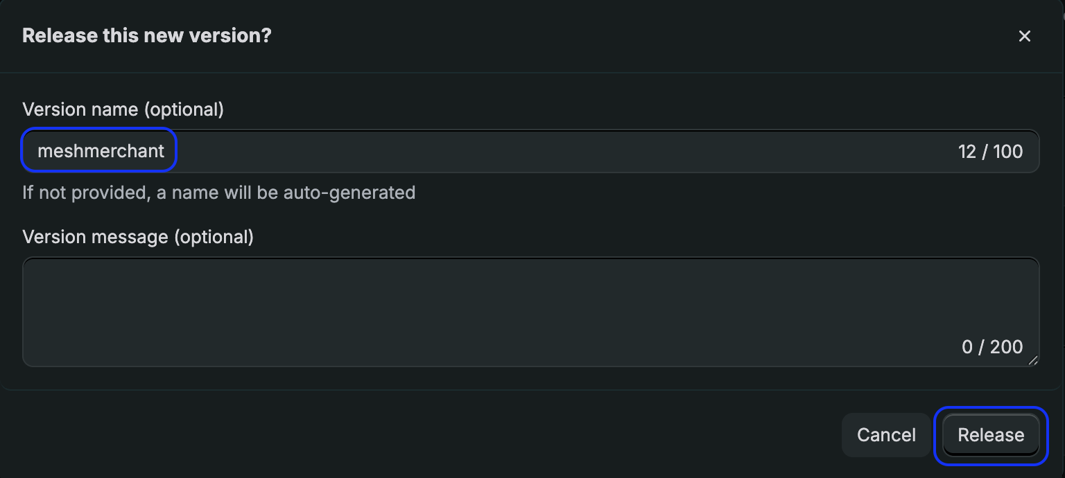Click the Release button to publish the version
This screenshot has width=1065, height=478.
990,435
